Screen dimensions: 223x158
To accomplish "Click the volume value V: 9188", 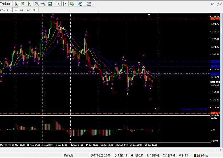I will (x=183, y=156).
